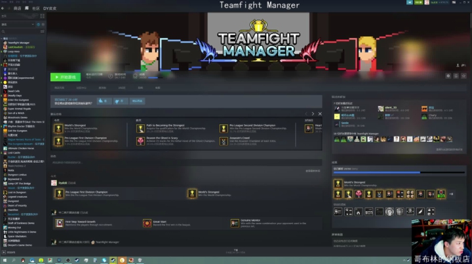This screenshot has height=264, width=472.
Task: Collapse the recent games section in sidebar
Action: 2,39
